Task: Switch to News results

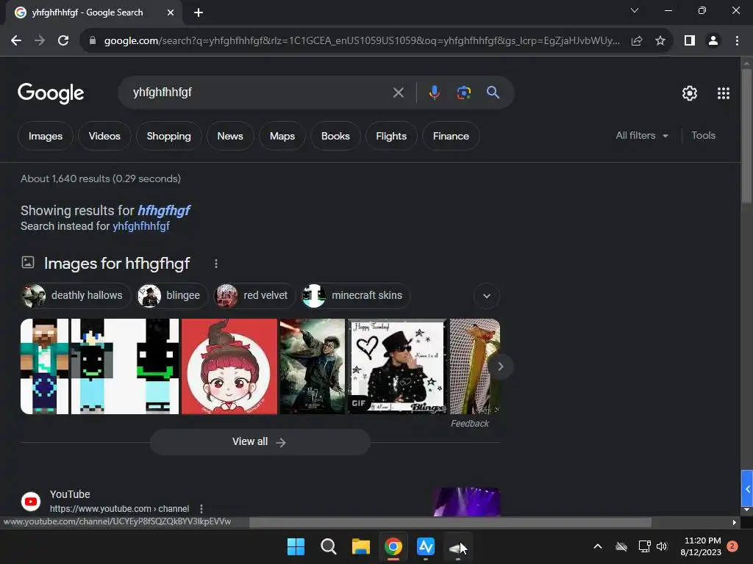Action: pos(230,136)
